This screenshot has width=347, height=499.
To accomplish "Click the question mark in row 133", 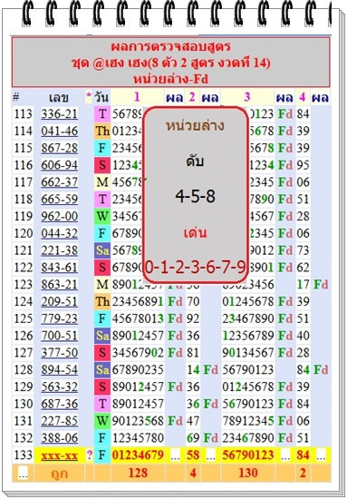I will [89, 455].
